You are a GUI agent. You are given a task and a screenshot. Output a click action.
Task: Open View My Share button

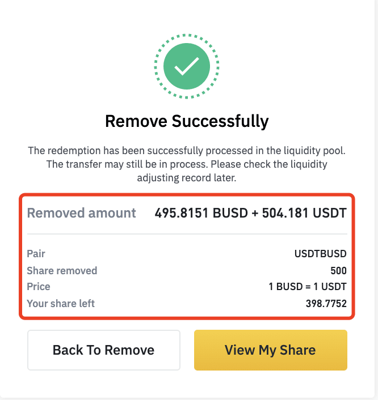click(x=271, y=350)
